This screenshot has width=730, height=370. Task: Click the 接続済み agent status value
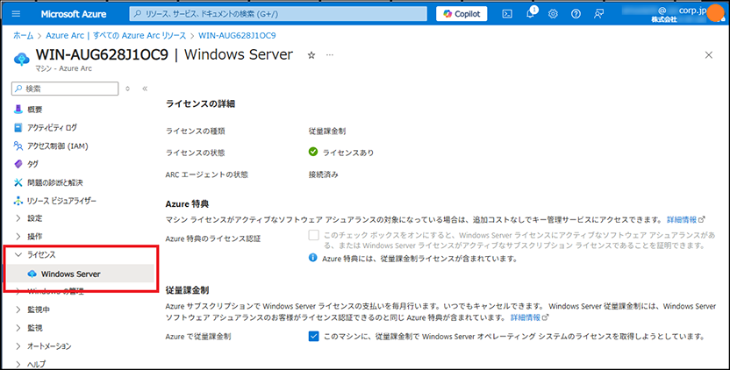[323, 174]
